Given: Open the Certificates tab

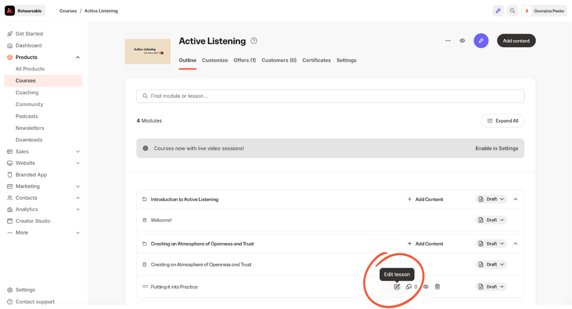Looking at the screenshot, I should click(317, 60).
